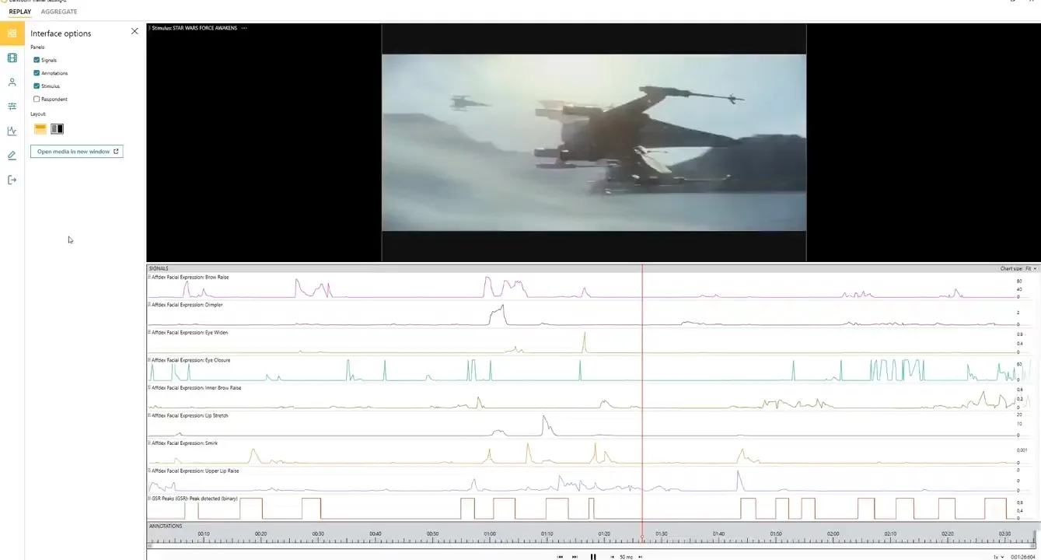Image resolution: width=1041 pixels, height=560 pixels.
Task: Grab the Smirk signal row handle
Action: click(149, 443)
